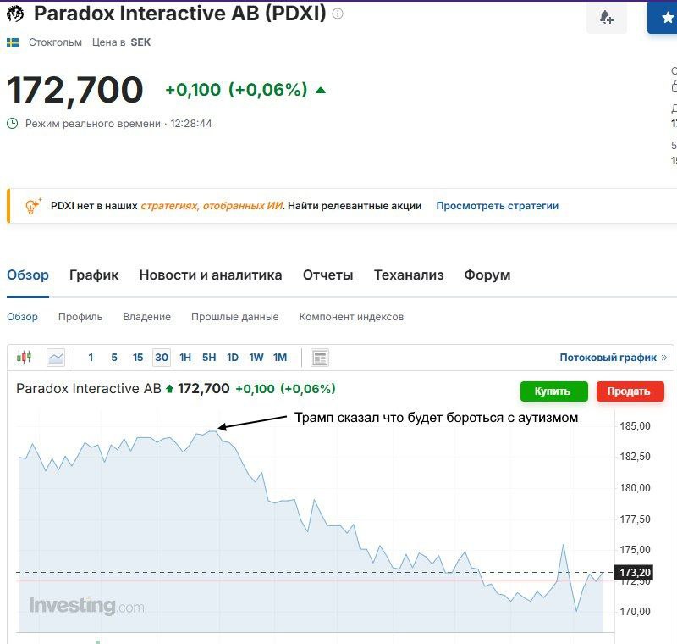Image resolution: width=677 pixels, height=644 pixels.
Task: Open the info icon beside PDXI title
Action: tap(338, 14)
